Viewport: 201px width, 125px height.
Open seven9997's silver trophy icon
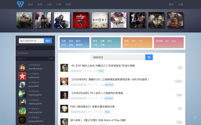coord(22,85)
